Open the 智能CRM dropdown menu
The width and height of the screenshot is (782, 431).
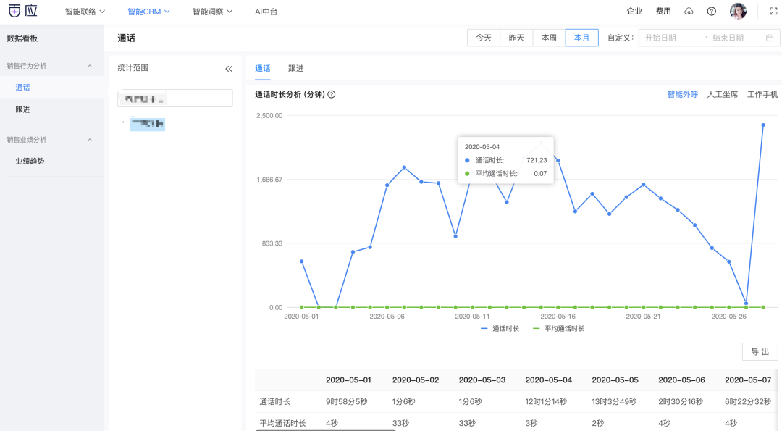pos(148,12)
